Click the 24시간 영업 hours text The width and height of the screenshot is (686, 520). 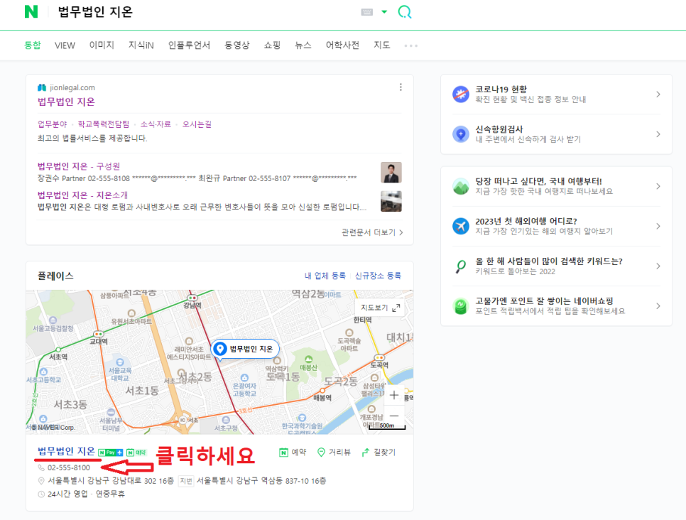(x=67, y=494)
